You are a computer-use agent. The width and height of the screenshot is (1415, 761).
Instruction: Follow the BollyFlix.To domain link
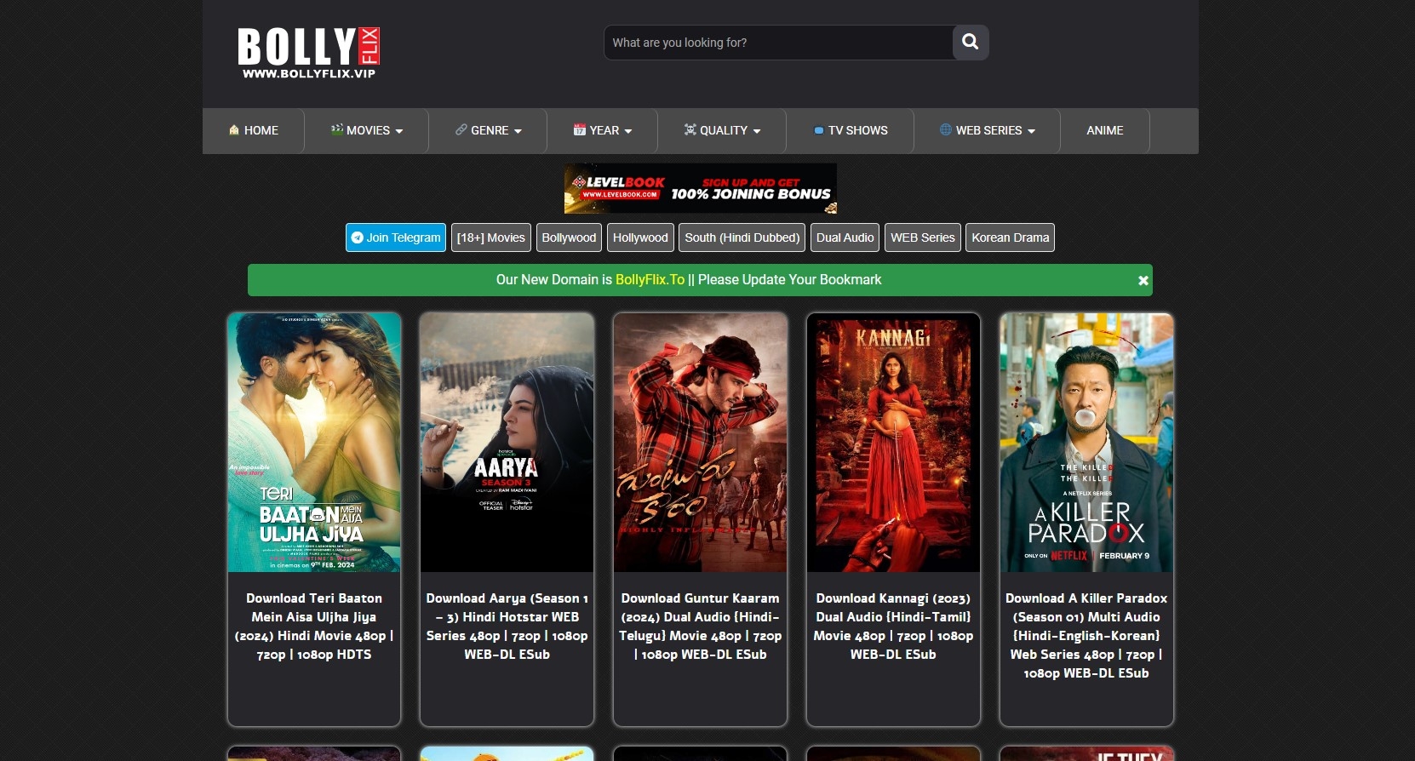coord(650,280)
